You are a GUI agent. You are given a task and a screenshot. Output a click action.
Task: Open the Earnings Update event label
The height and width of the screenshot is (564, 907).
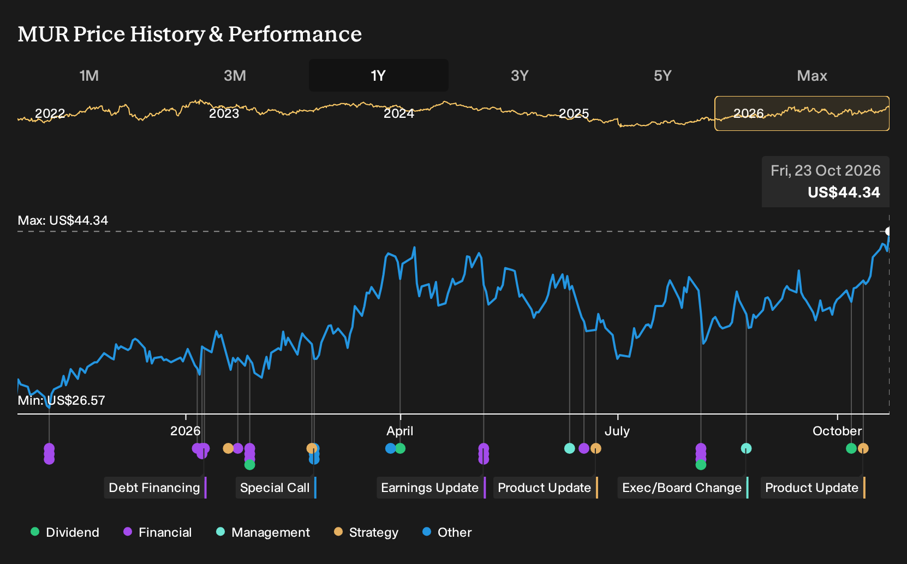431,488
